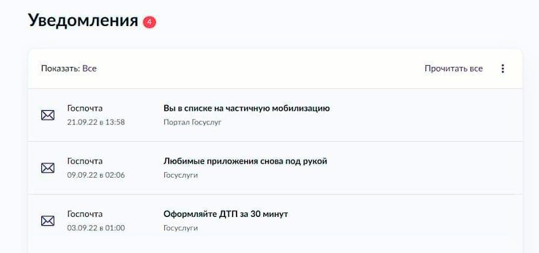Click the "Портал Госуслуг" source label
The image size is (539, 253).
pos(192,122)
